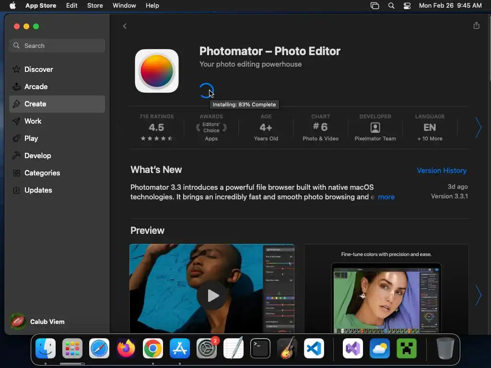Click the date and time in menu bar
491x368 pixels.
450,6
